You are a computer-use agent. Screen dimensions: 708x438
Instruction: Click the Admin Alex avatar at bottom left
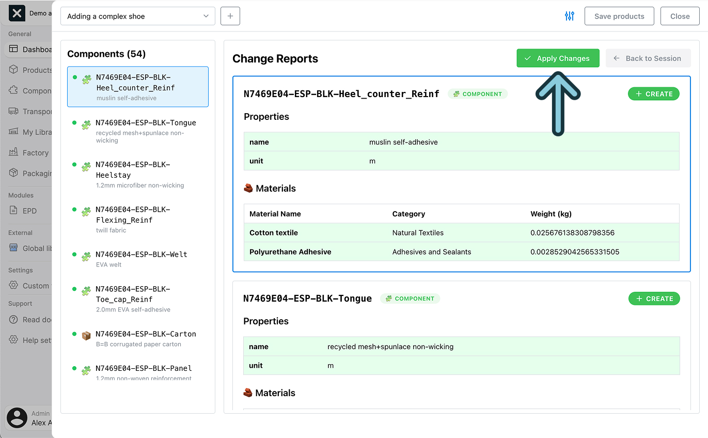tap(17, 418)
